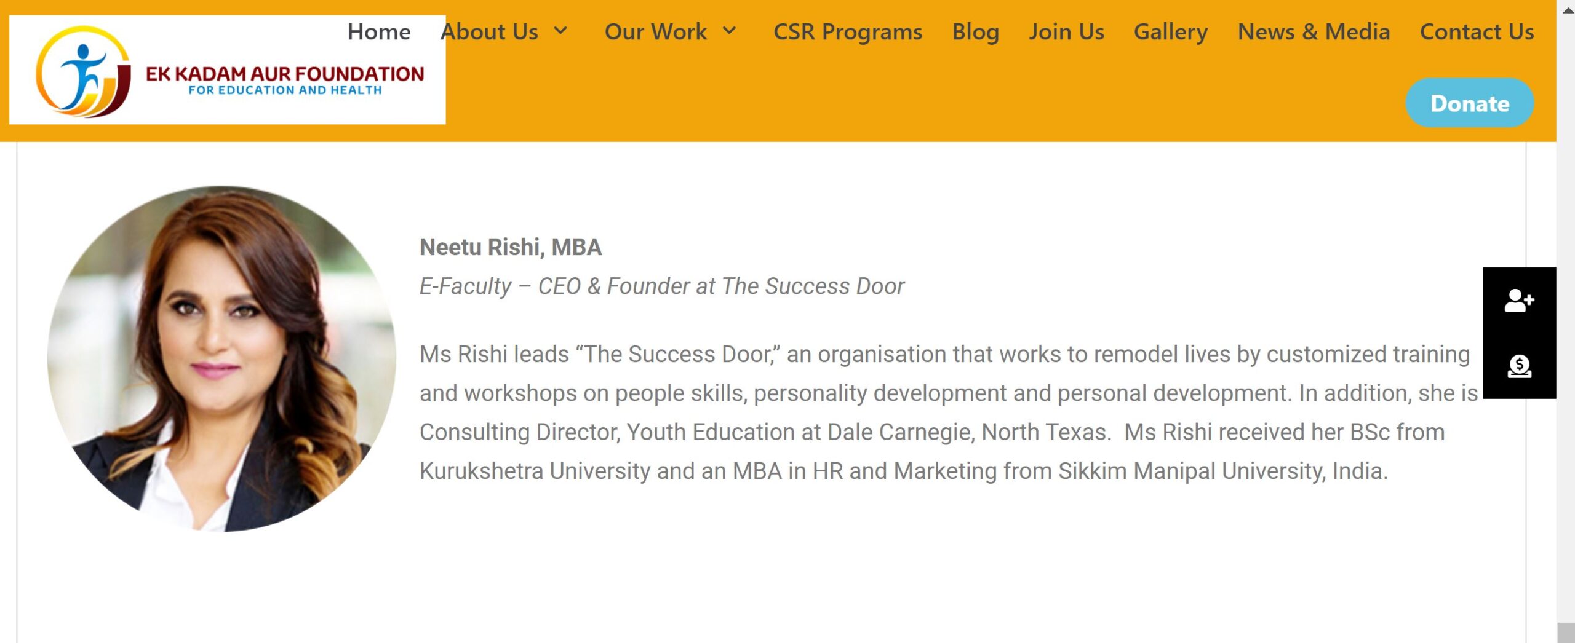
Task: Open the CSR Programs page
Action: [847, 32]
